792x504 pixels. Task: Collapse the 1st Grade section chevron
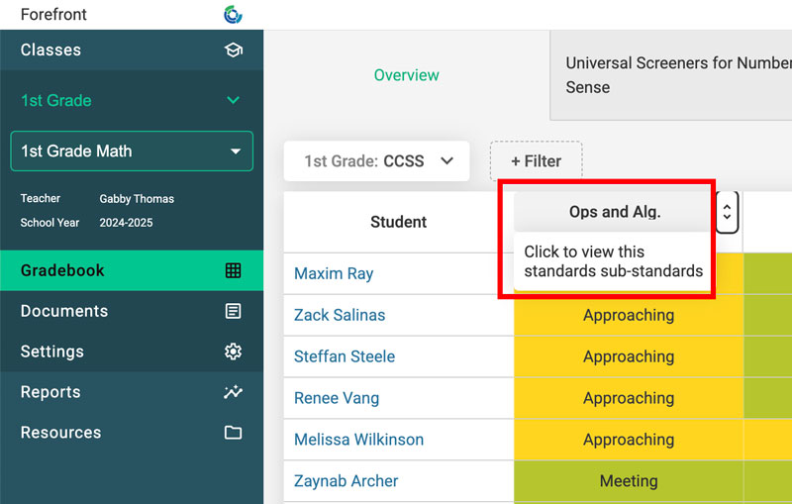(233, 100)
